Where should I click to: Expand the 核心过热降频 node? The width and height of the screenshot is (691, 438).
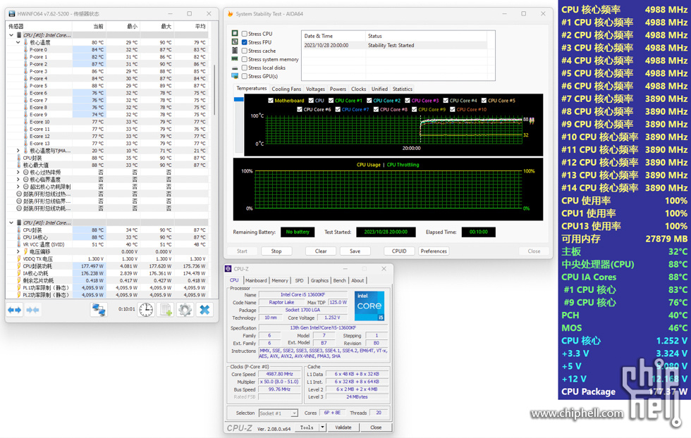[18, 172]
